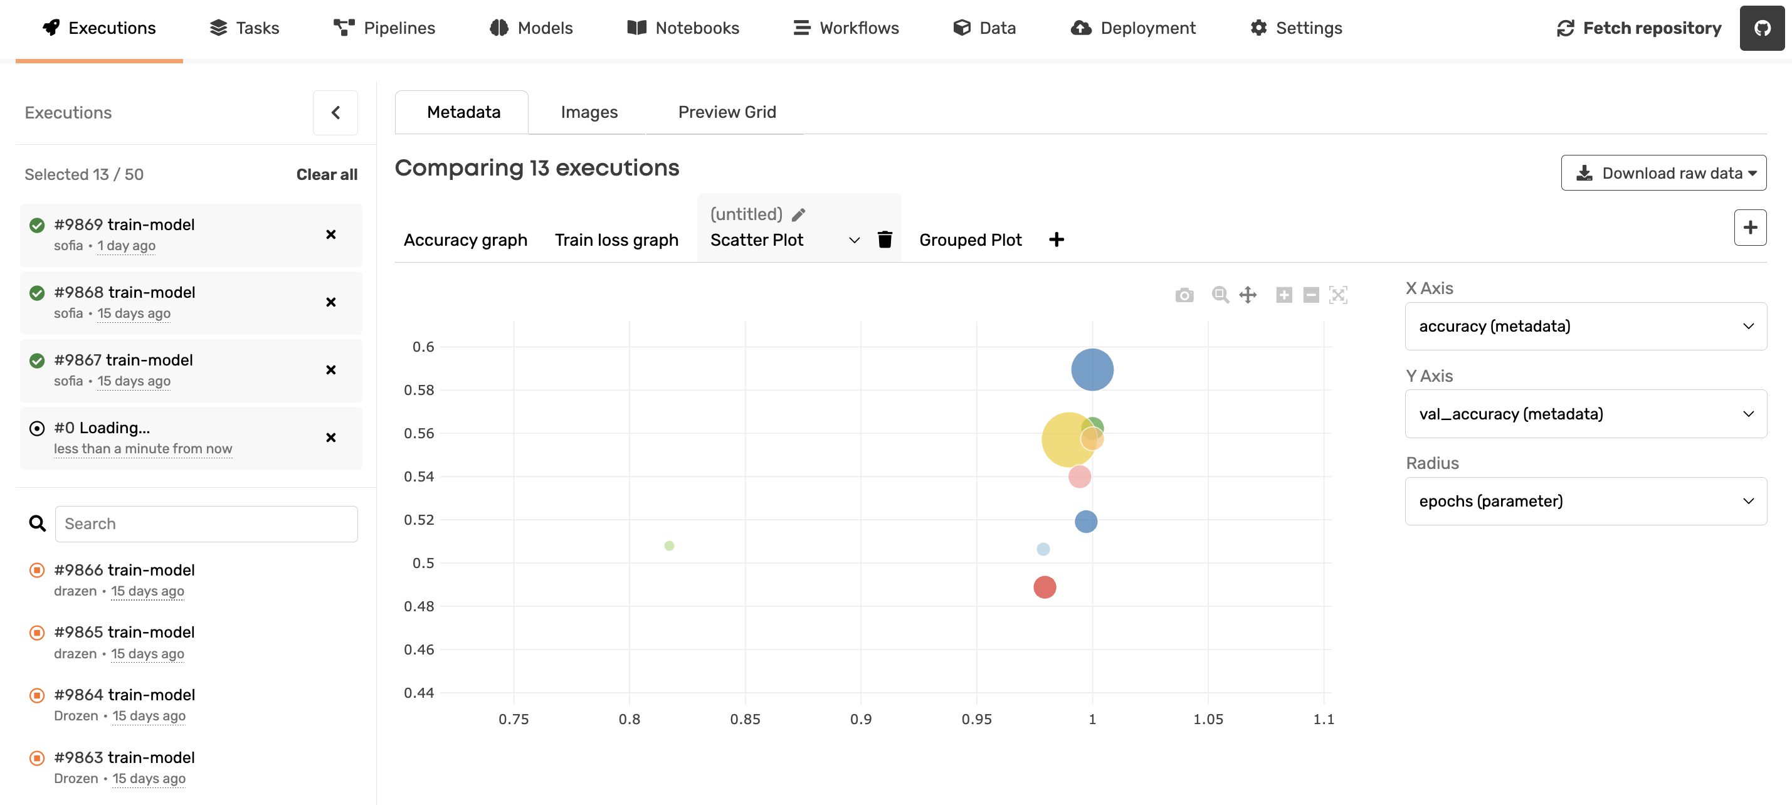The height and width of the screenshot is (805, 1792).
Task: Click the camera snapshot icon above plot
Action: coord(1184,295)
